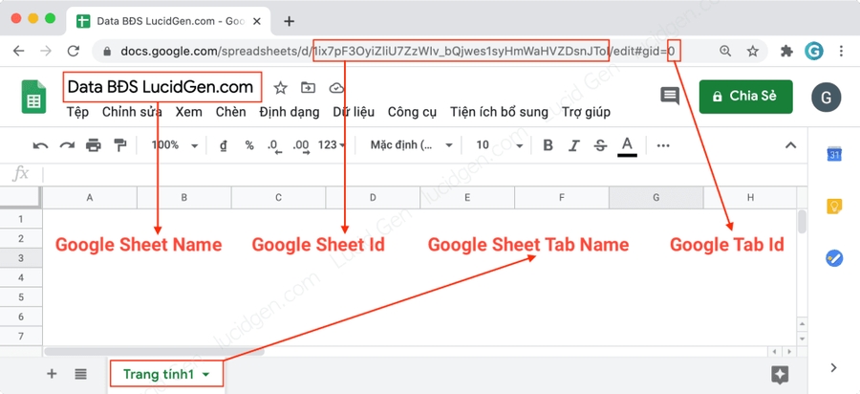Check the cloud save status icon
This screenshot has height=394, width=860.
336,88
